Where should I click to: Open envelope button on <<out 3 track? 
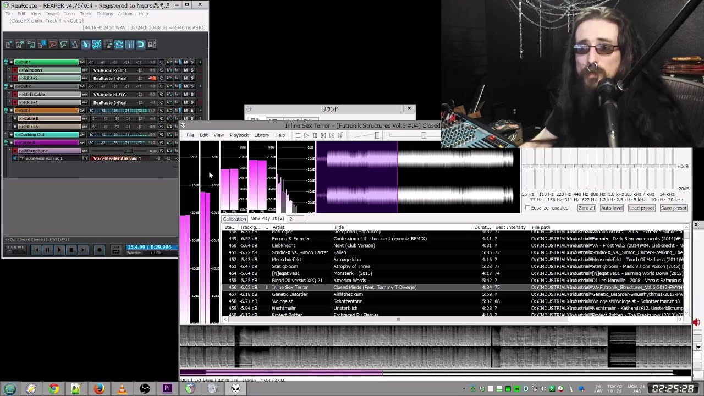pyautogui.click(x=82, y=111)
